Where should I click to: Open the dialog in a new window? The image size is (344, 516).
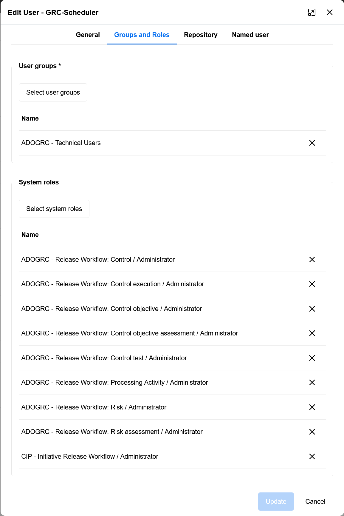312,12
